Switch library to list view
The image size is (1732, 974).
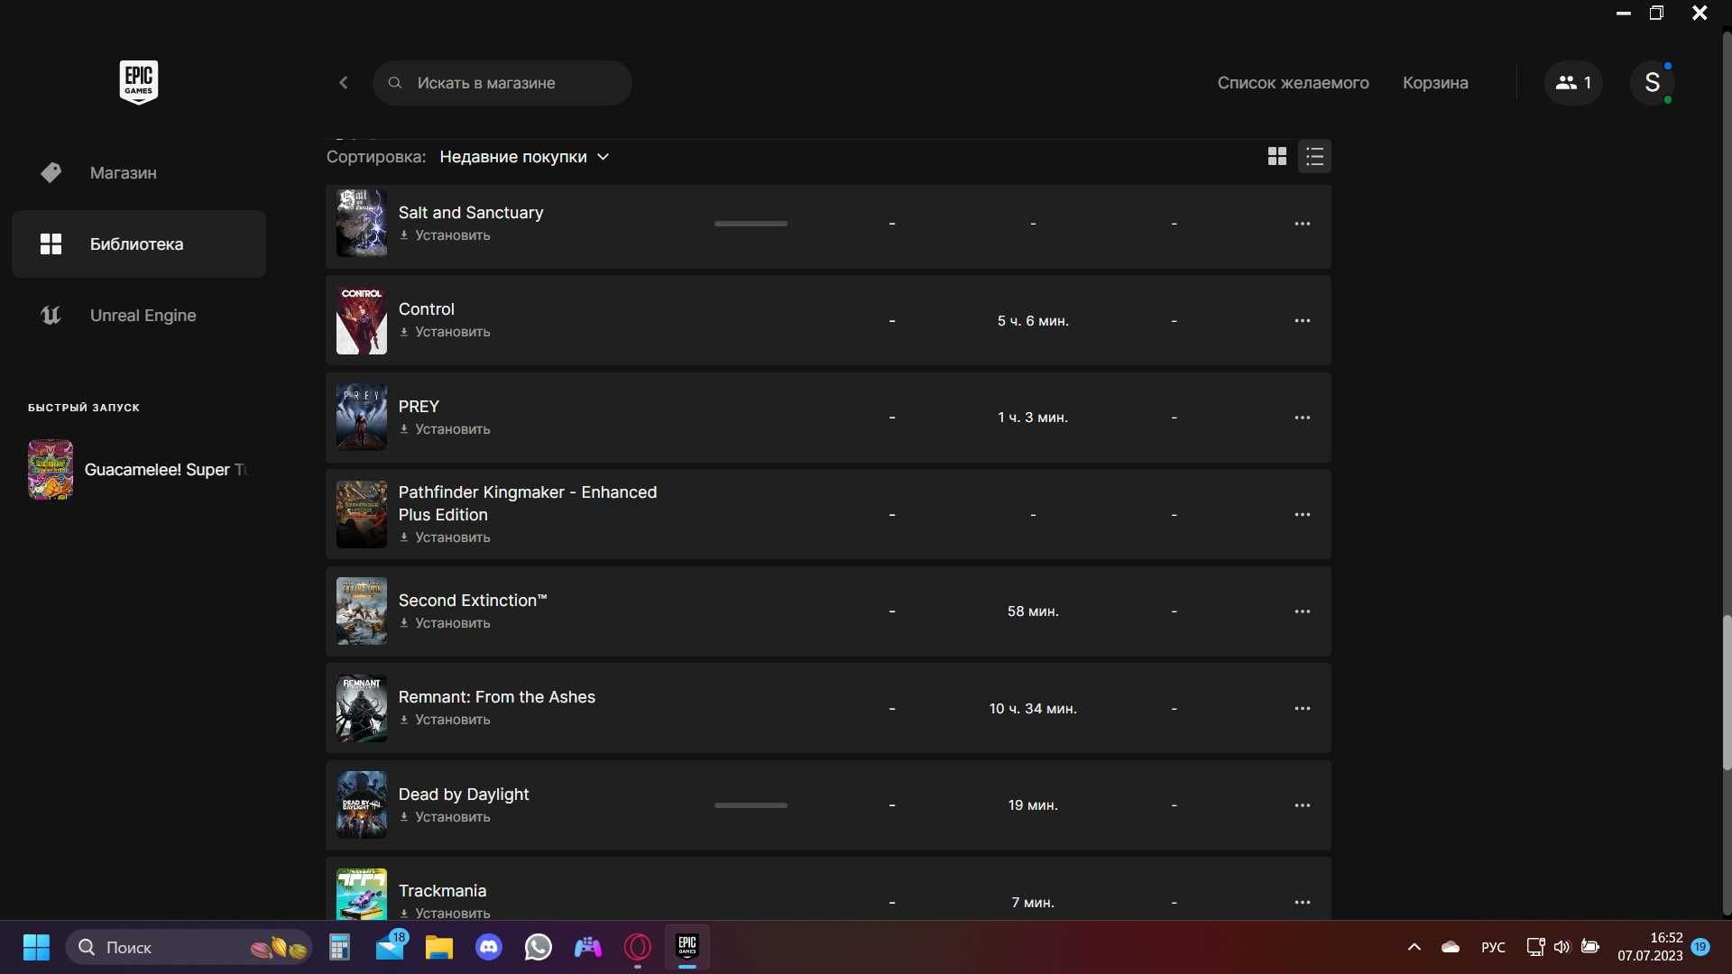tap(1314, 157)
